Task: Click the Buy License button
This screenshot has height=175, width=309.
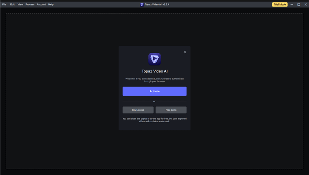Action: coord(138,110)
